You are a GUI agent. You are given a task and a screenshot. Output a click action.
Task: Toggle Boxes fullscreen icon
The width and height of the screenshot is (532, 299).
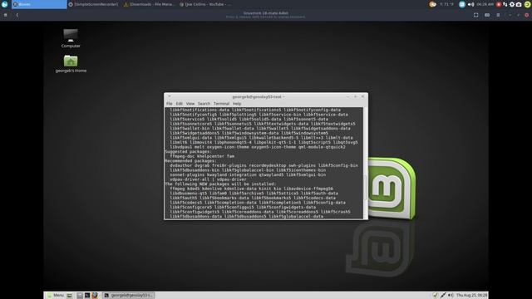[x=476, y=15]
